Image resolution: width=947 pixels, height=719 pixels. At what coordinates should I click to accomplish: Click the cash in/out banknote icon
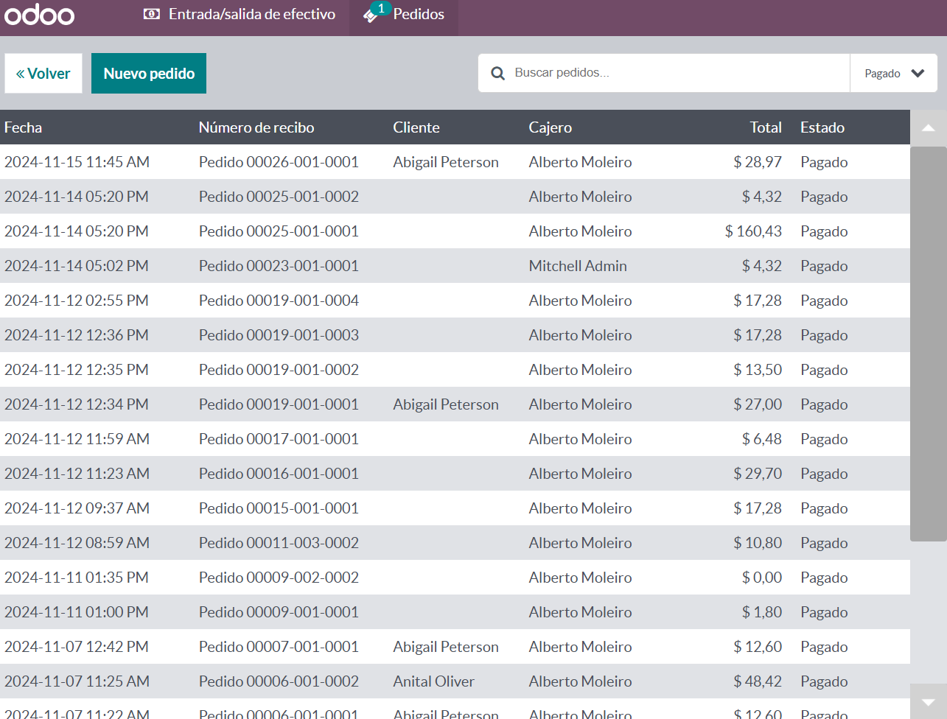[152, 14]
